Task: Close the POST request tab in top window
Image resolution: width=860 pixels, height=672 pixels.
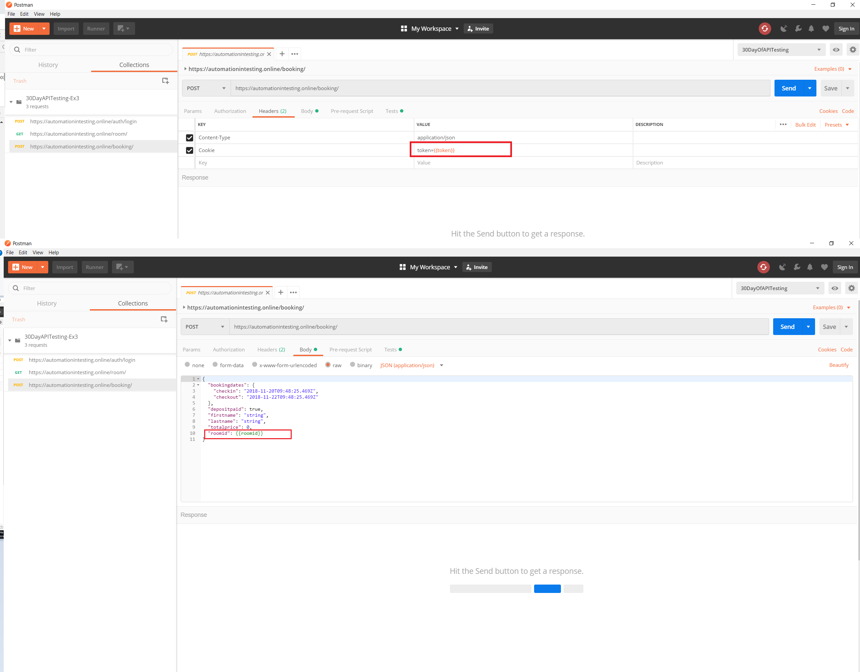Action: tap(269, 54)
